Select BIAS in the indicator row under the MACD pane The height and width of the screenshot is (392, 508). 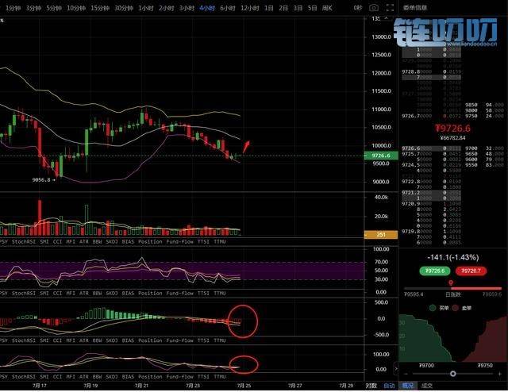[128, 340]
